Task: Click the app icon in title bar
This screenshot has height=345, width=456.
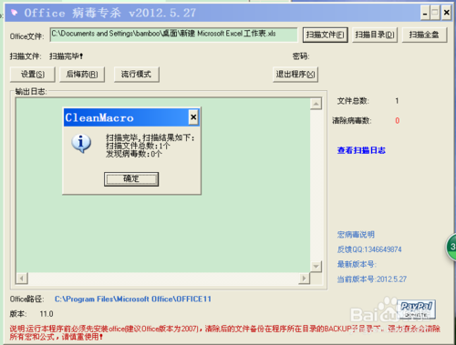Action: [14, 13]
